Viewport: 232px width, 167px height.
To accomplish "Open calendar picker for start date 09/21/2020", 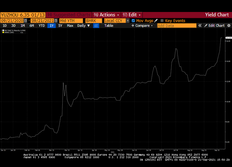I will [26, 20].
